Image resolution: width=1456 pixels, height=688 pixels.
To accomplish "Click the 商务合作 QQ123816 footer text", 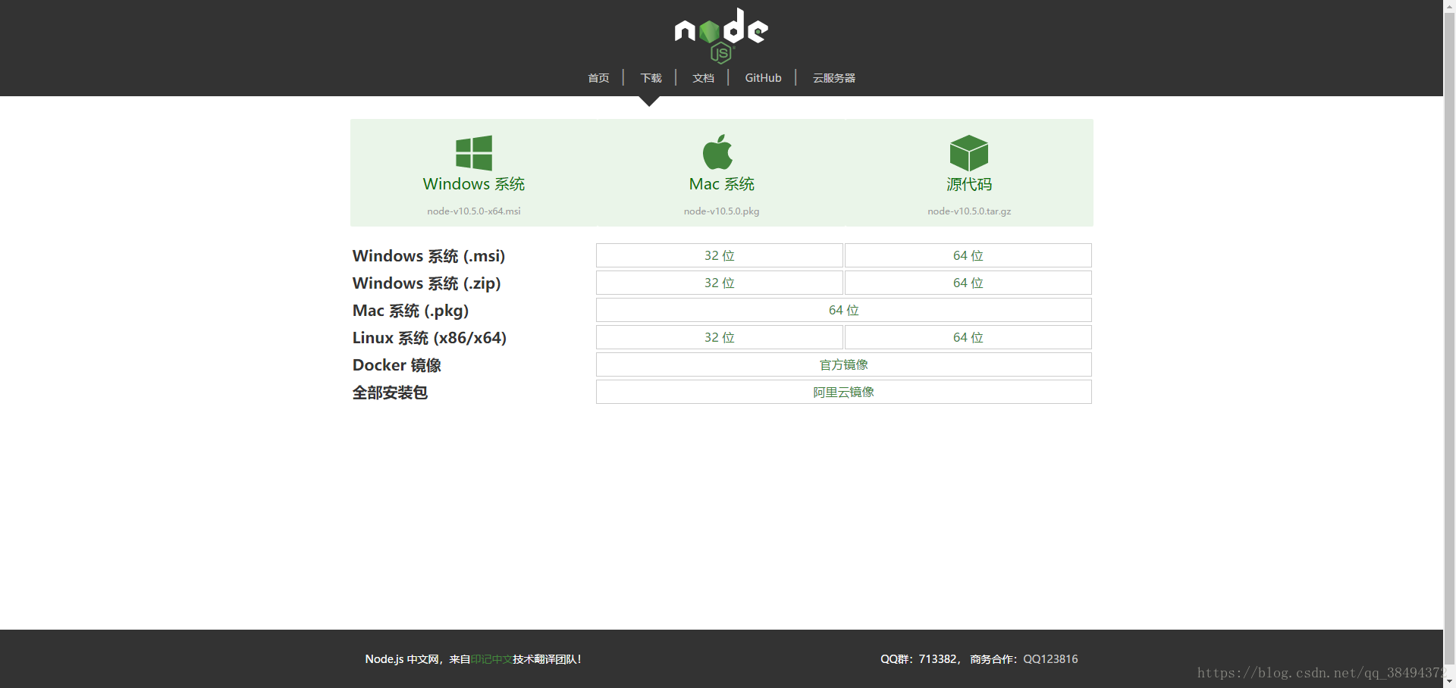I will [x=1024, y=659].
